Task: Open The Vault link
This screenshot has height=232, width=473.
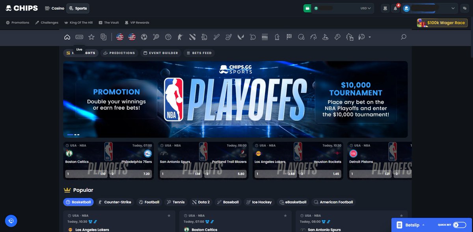Action: (109, 22)
